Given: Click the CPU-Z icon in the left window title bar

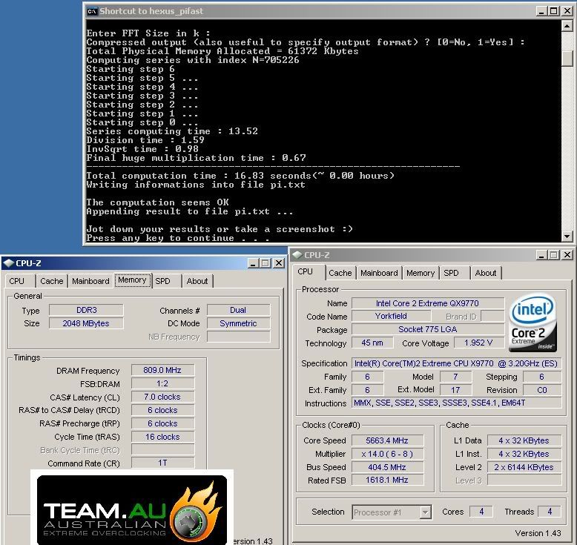Looking at the screenshot, I should pos(8,263).
